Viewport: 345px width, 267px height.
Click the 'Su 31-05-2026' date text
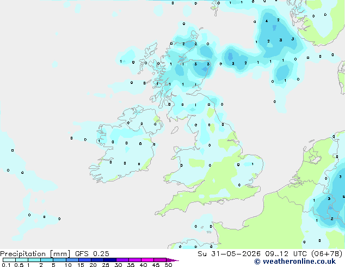coord(229,254)
